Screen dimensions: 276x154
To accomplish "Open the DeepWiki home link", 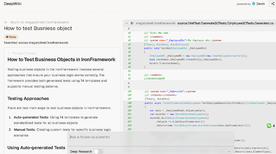I will (12, 4).
